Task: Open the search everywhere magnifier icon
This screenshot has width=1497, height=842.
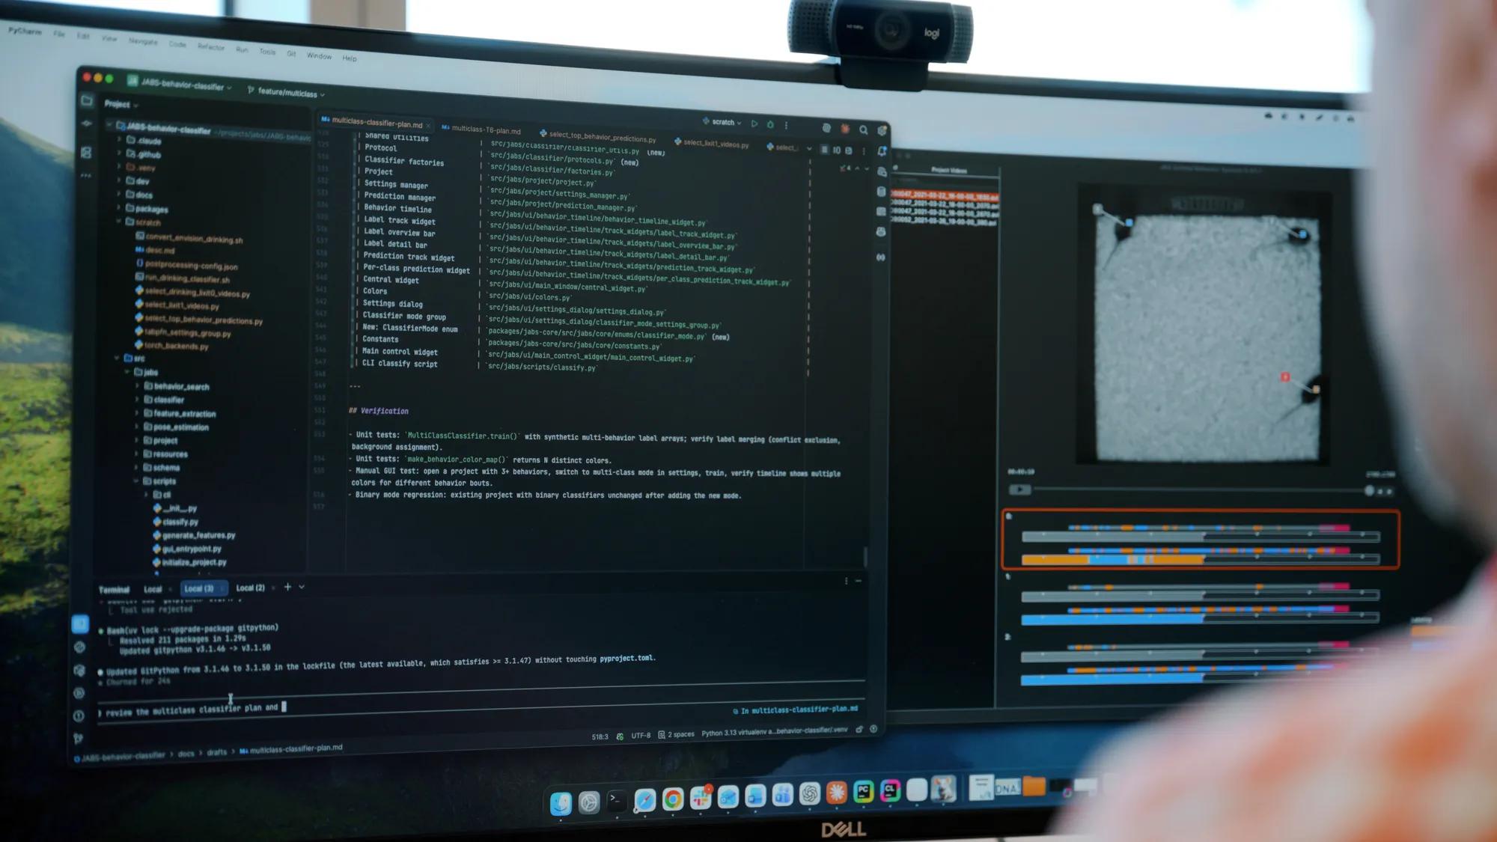Action: [x=863, y=129]
